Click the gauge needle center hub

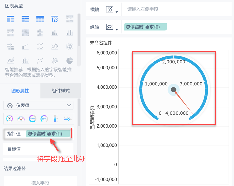(x=173, y=90)
